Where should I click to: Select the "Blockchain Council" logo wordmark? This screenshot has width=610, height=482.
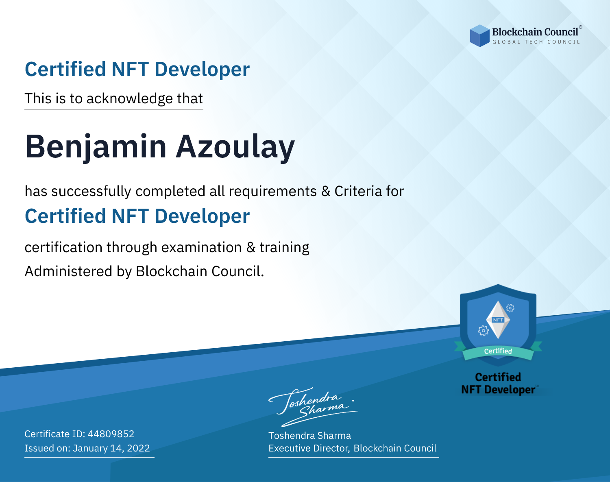coord(535,32)
